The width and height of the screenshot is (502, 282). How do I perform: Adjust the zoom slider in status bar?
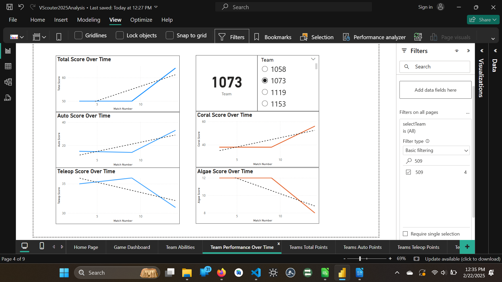pyautogui.click(x=360, y=259)
